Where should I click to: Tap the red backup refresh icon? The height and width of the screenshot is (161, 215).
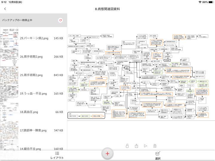[x=60, y=20]
